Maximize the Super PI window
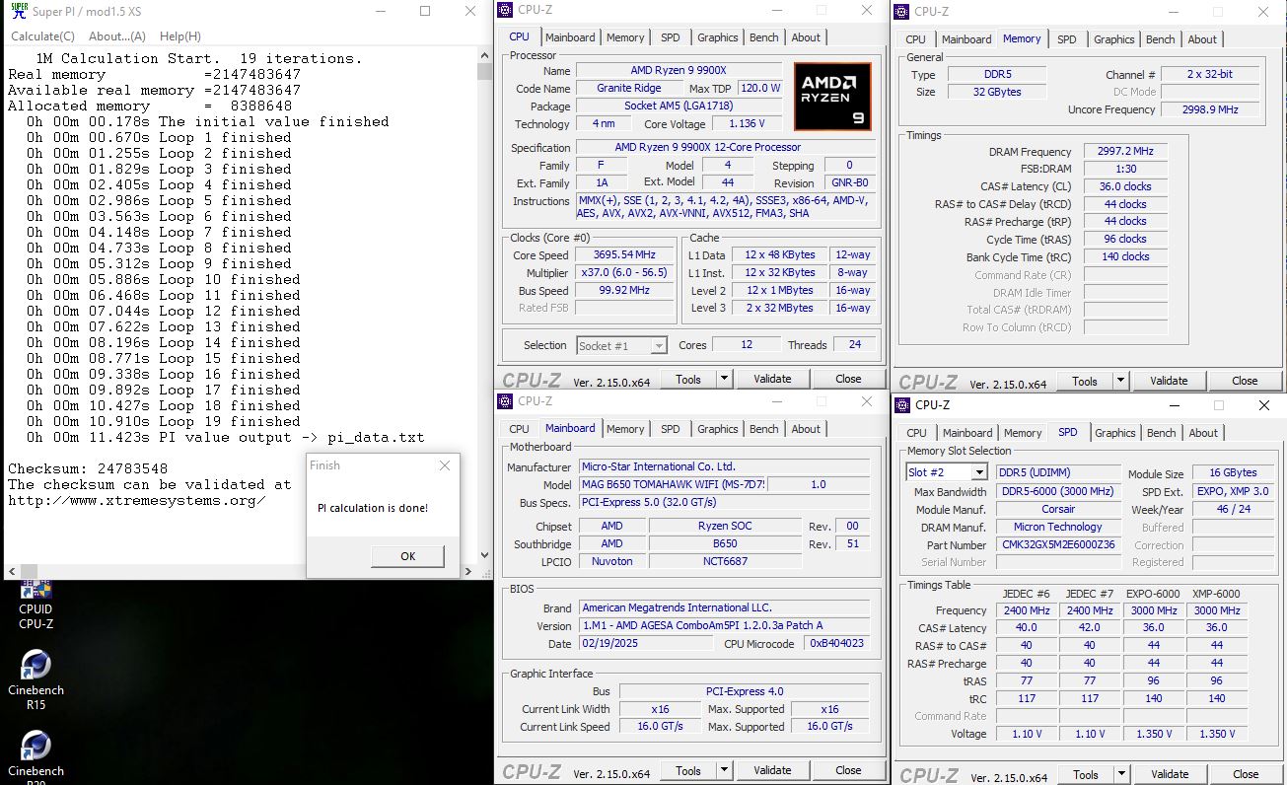The height and width of the screenshot is (785, 1287). coord(425,11)
